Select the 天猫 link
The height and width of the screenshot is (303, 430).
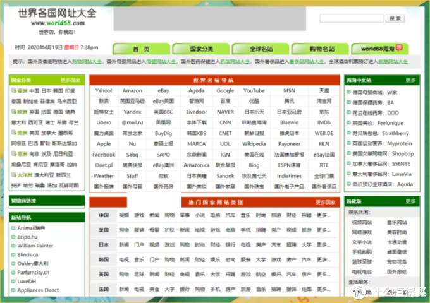tap(324, 91)
